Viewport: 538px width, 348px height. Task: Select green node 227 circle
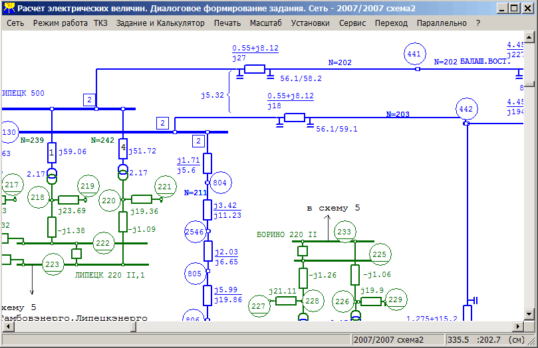(259, 305)
